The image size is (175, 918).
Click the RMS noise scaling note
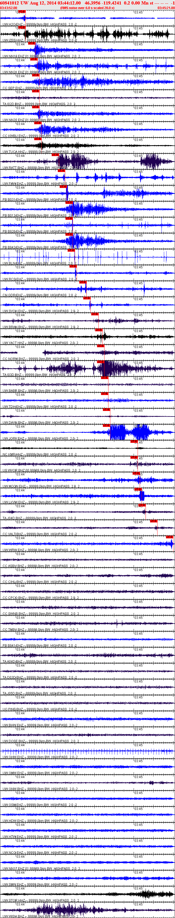click(87, 7)
